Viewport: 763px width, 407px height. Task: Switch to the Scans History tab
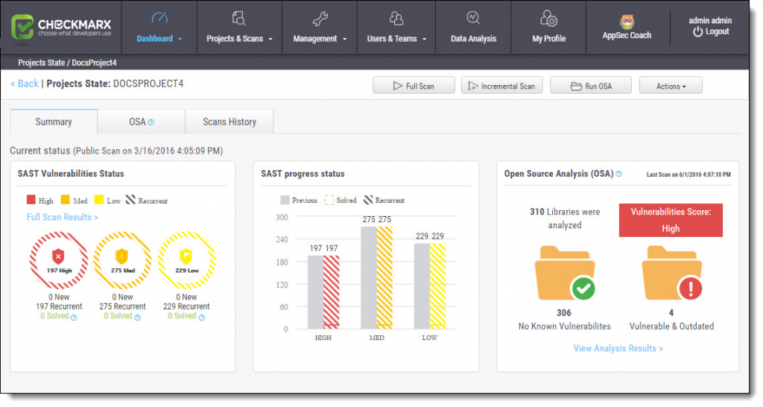pyautogui.click(x=229, y=122)
